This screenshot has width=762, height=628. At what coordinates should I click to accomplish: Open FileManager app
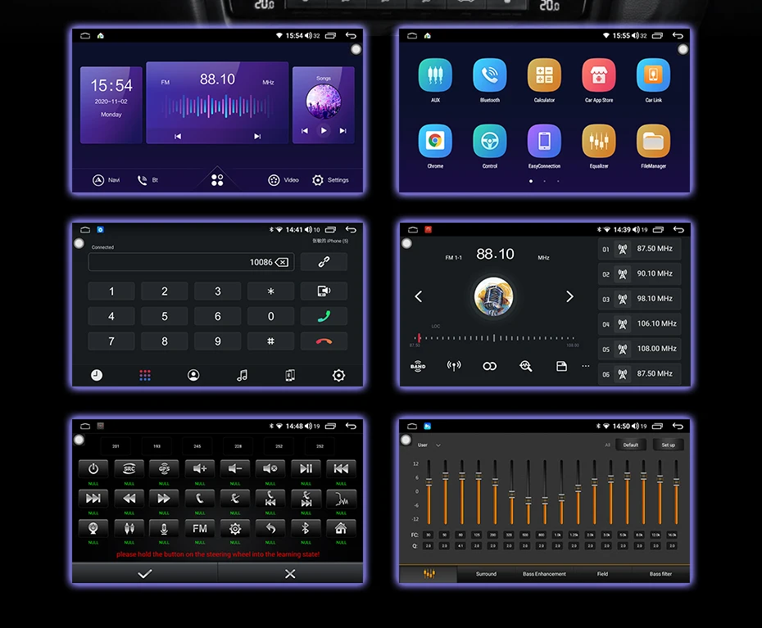(x=653, y=142)
